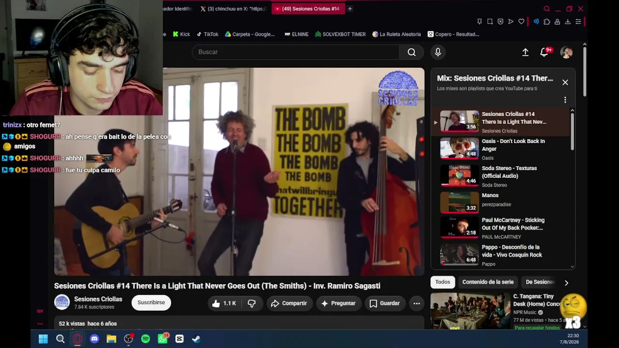Save the video with Guardar
Image resolution: width=619 pixels, height=348 pixels.
[x=384, y=303]
